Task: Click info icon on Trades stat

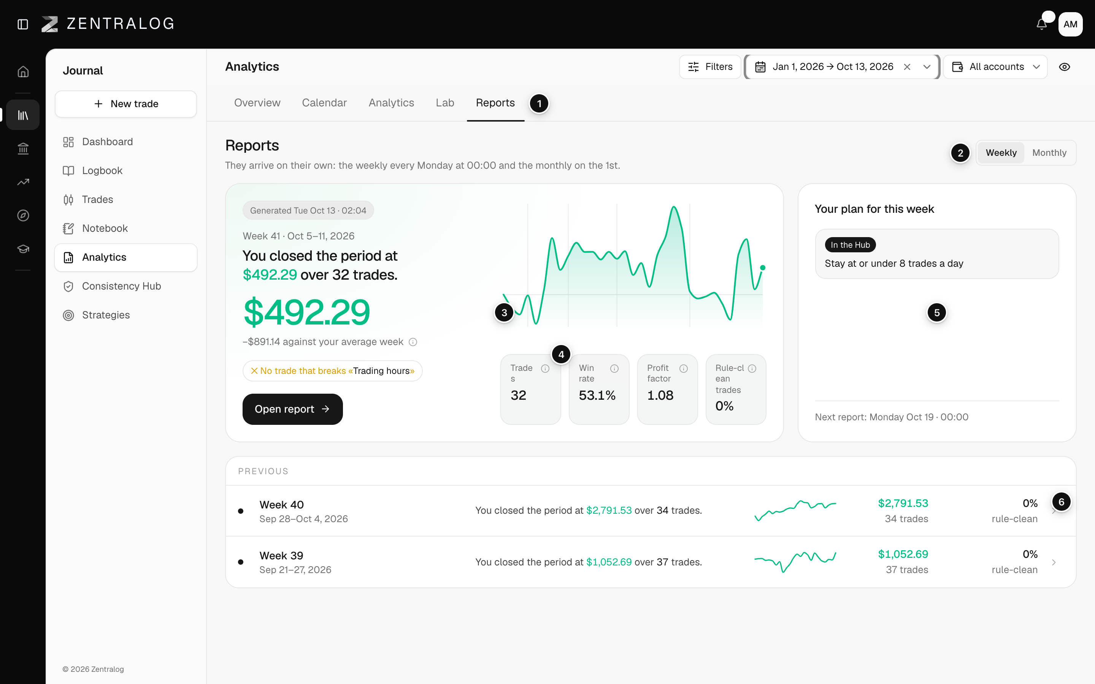Action: coord(545,369)
